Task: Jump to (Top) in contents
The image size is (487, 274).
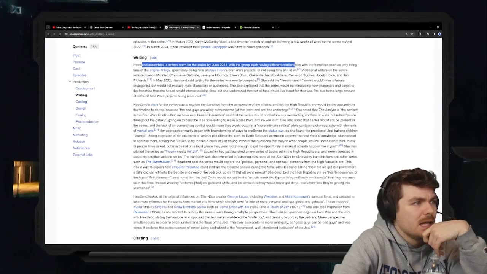Action: [x=76, y=56]
